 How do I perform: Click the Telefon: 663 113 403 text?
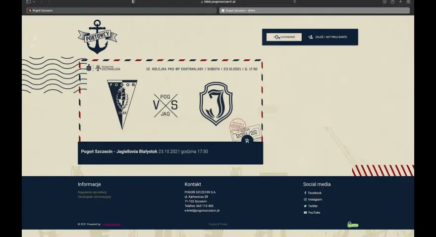point(199,206)
